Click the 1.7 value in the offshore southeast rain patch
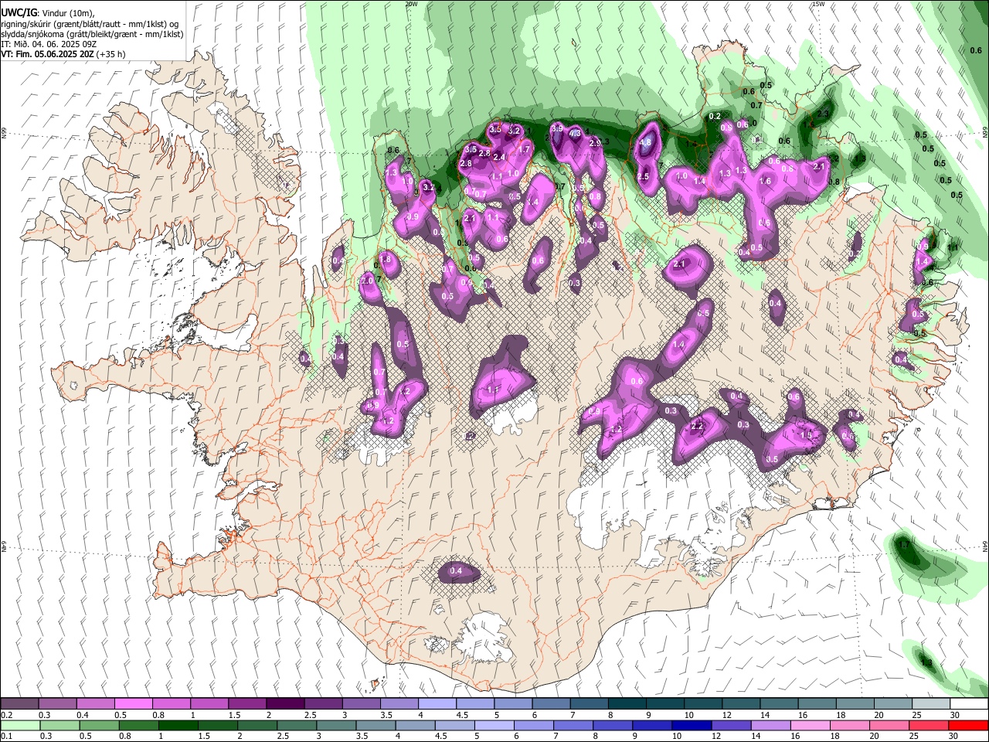Screen dimensions: 989x742 [x=906, y=546]
